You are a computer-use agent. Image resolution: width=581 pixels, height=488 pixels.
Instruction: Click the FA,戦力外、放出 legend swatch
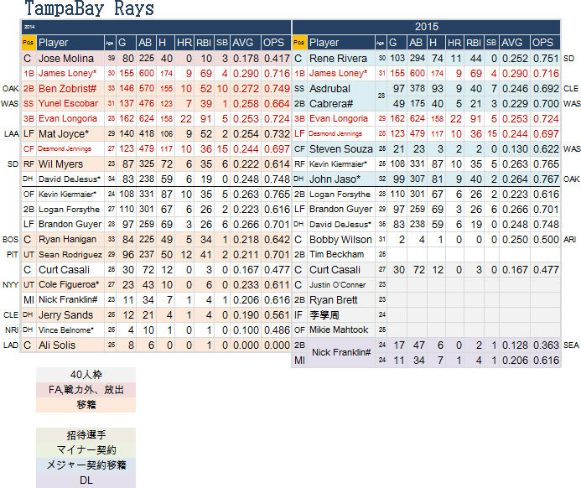pyautogui.click(x=86, y=390)
